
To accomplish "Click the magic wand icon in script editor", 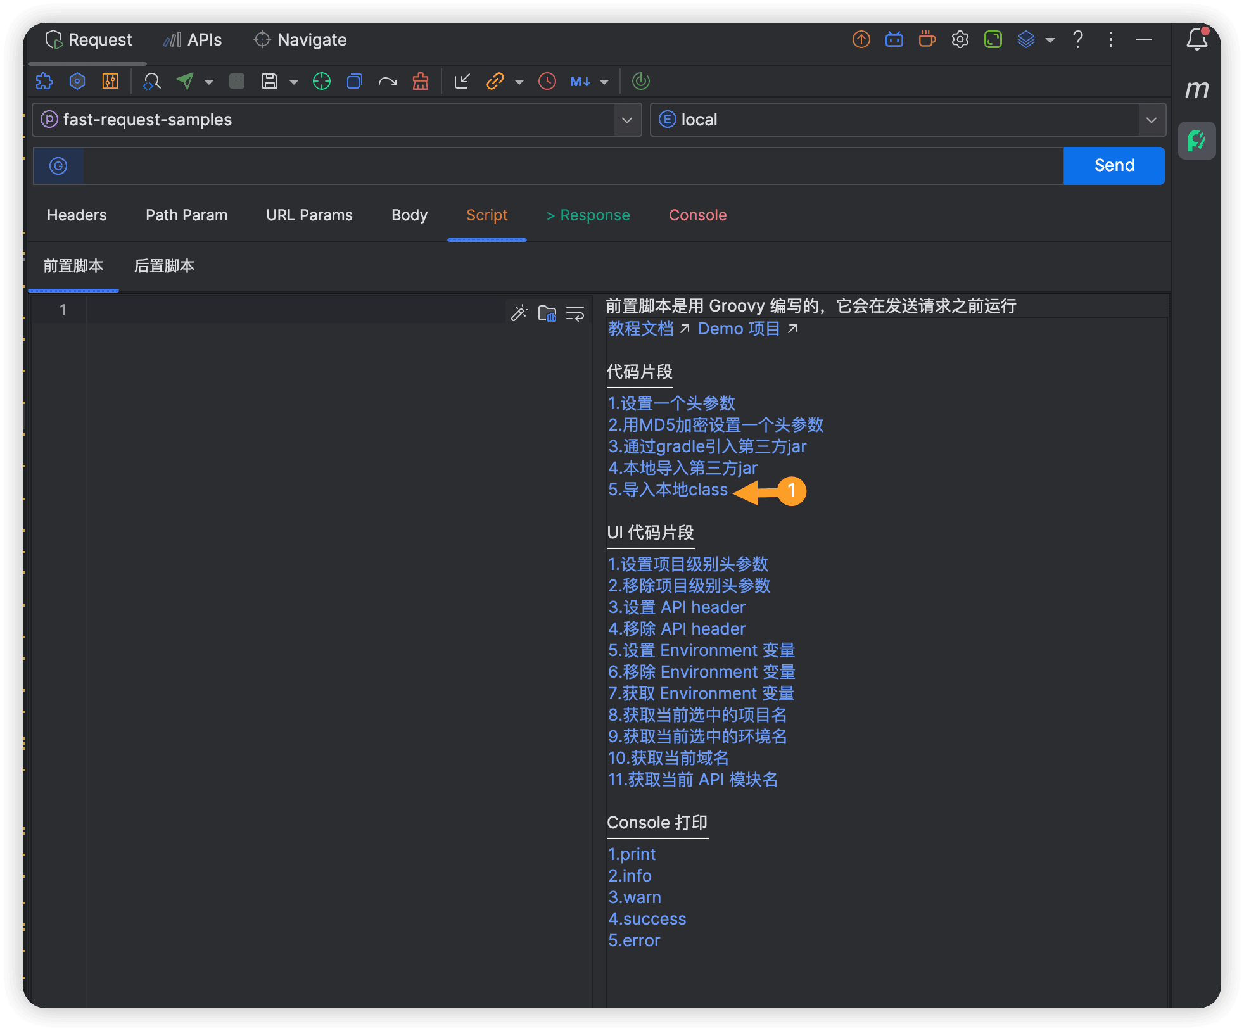I will 519,313.
